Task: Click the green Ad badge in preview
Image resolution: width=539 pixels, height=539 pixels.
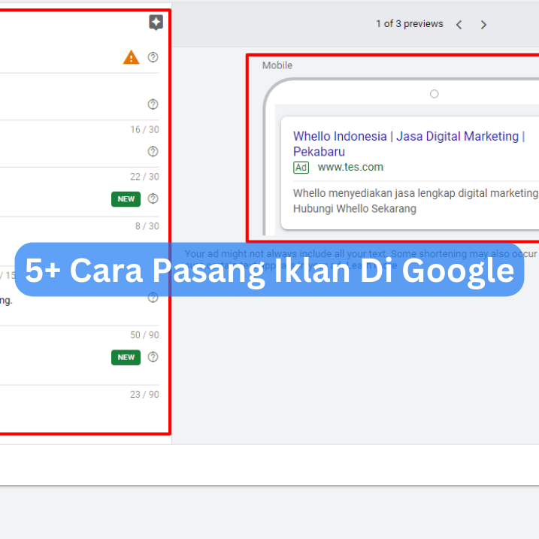Action: pyautogui.click(x=301, y=168)
